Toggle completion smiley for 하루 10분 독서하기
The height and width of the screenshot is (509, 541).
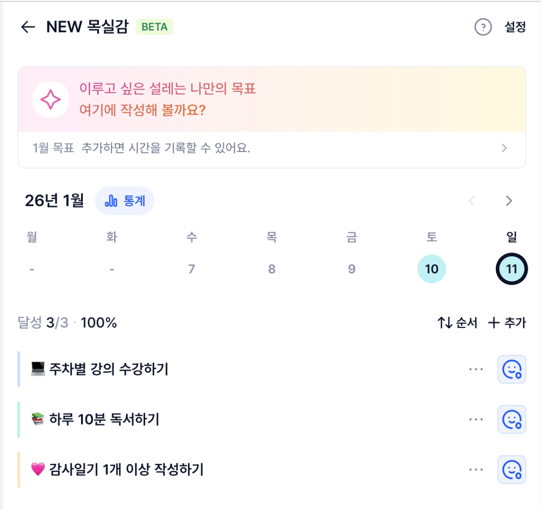512,419
